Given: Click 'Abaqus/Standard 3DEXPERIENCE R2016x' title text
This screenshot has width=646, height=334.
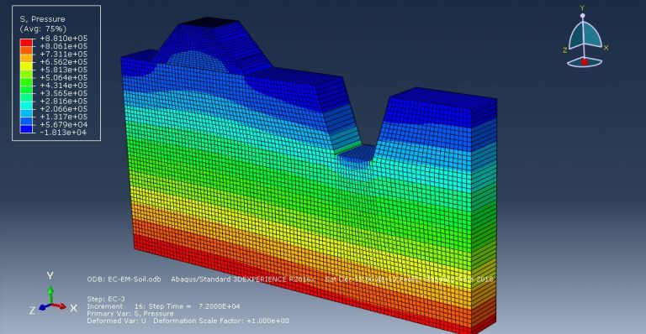Looking at the screenshot, I should click(x=243, y=279).
